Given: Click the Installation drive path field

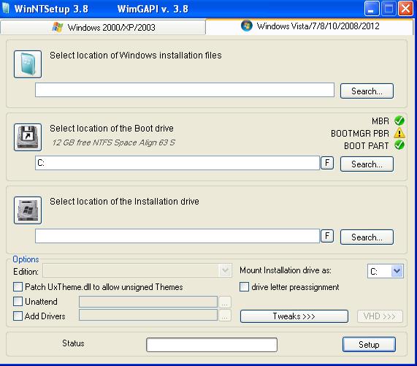Looking at the screenshot, I should coord(177,236).
